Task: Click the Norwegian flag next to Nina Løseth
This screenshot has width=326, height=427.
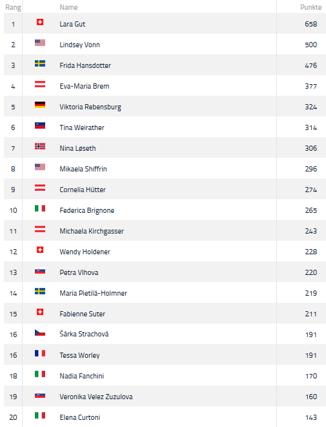Action: [40, 146]
